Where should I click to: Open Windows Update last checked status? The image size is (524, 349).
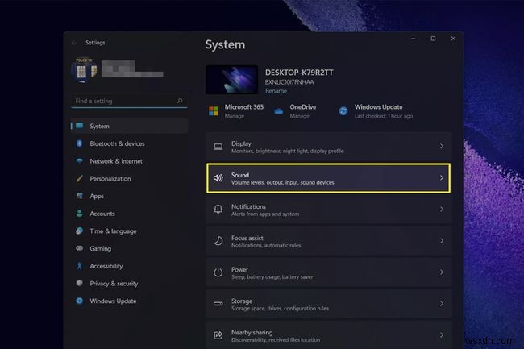tap(384, 116)
